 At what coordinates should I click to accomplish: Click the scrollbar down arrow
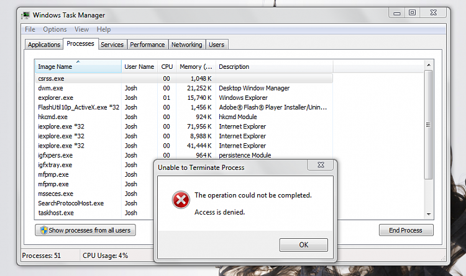428,214
